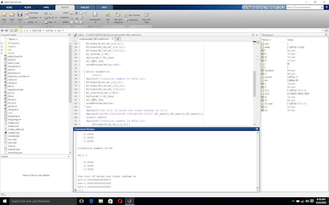Click the browse for folder icon

(x=16, y=30)
